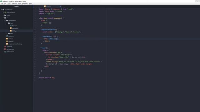Place cursor in "export default App;" line

coord(47,78)
